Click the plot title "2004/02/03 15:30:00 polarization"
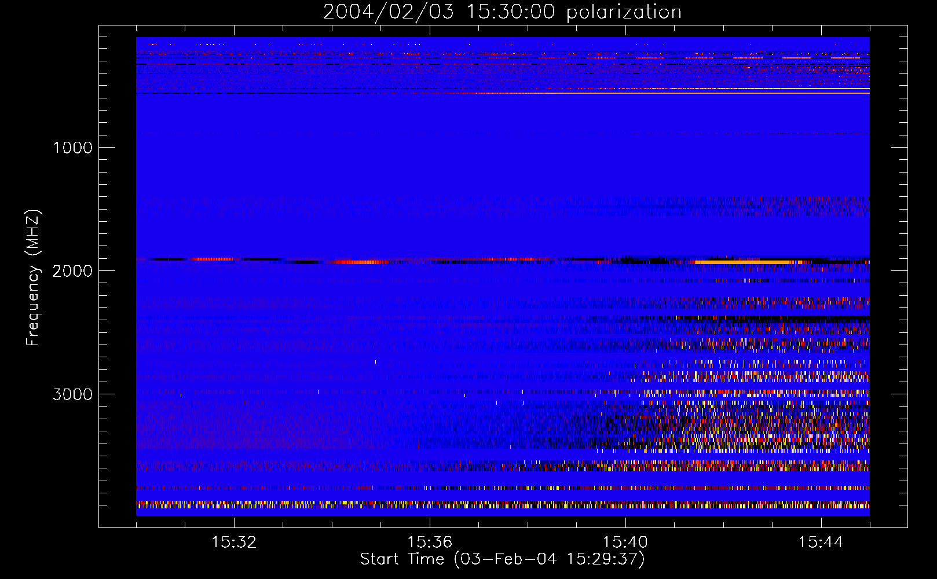Viewport: 937px width, 579px height. (x=502, y=12)
